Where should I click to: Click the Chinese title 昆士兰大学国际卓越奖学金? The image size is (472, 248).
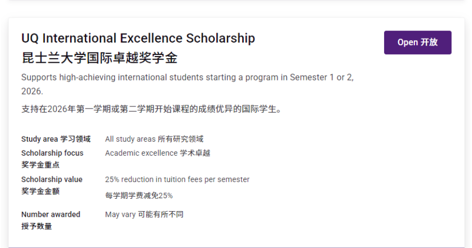click(100, 58)
